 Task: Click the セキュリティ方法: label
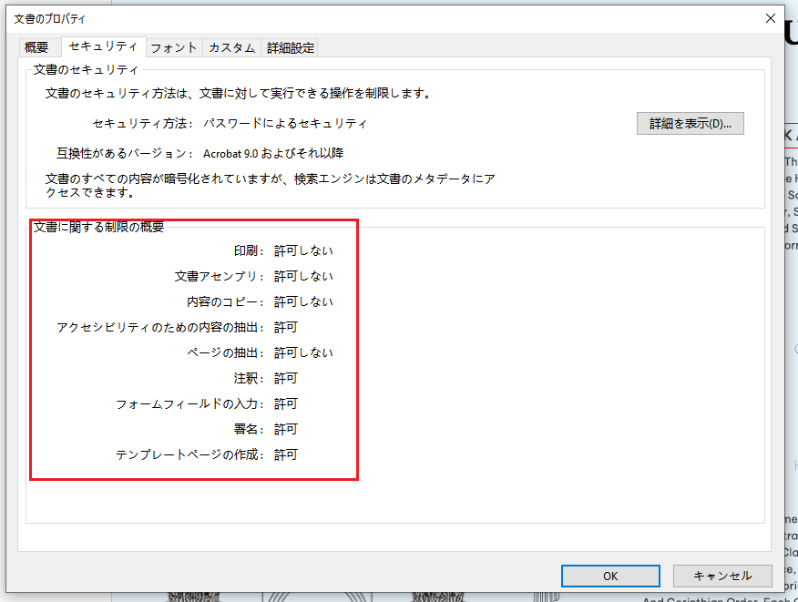point(142,123)
